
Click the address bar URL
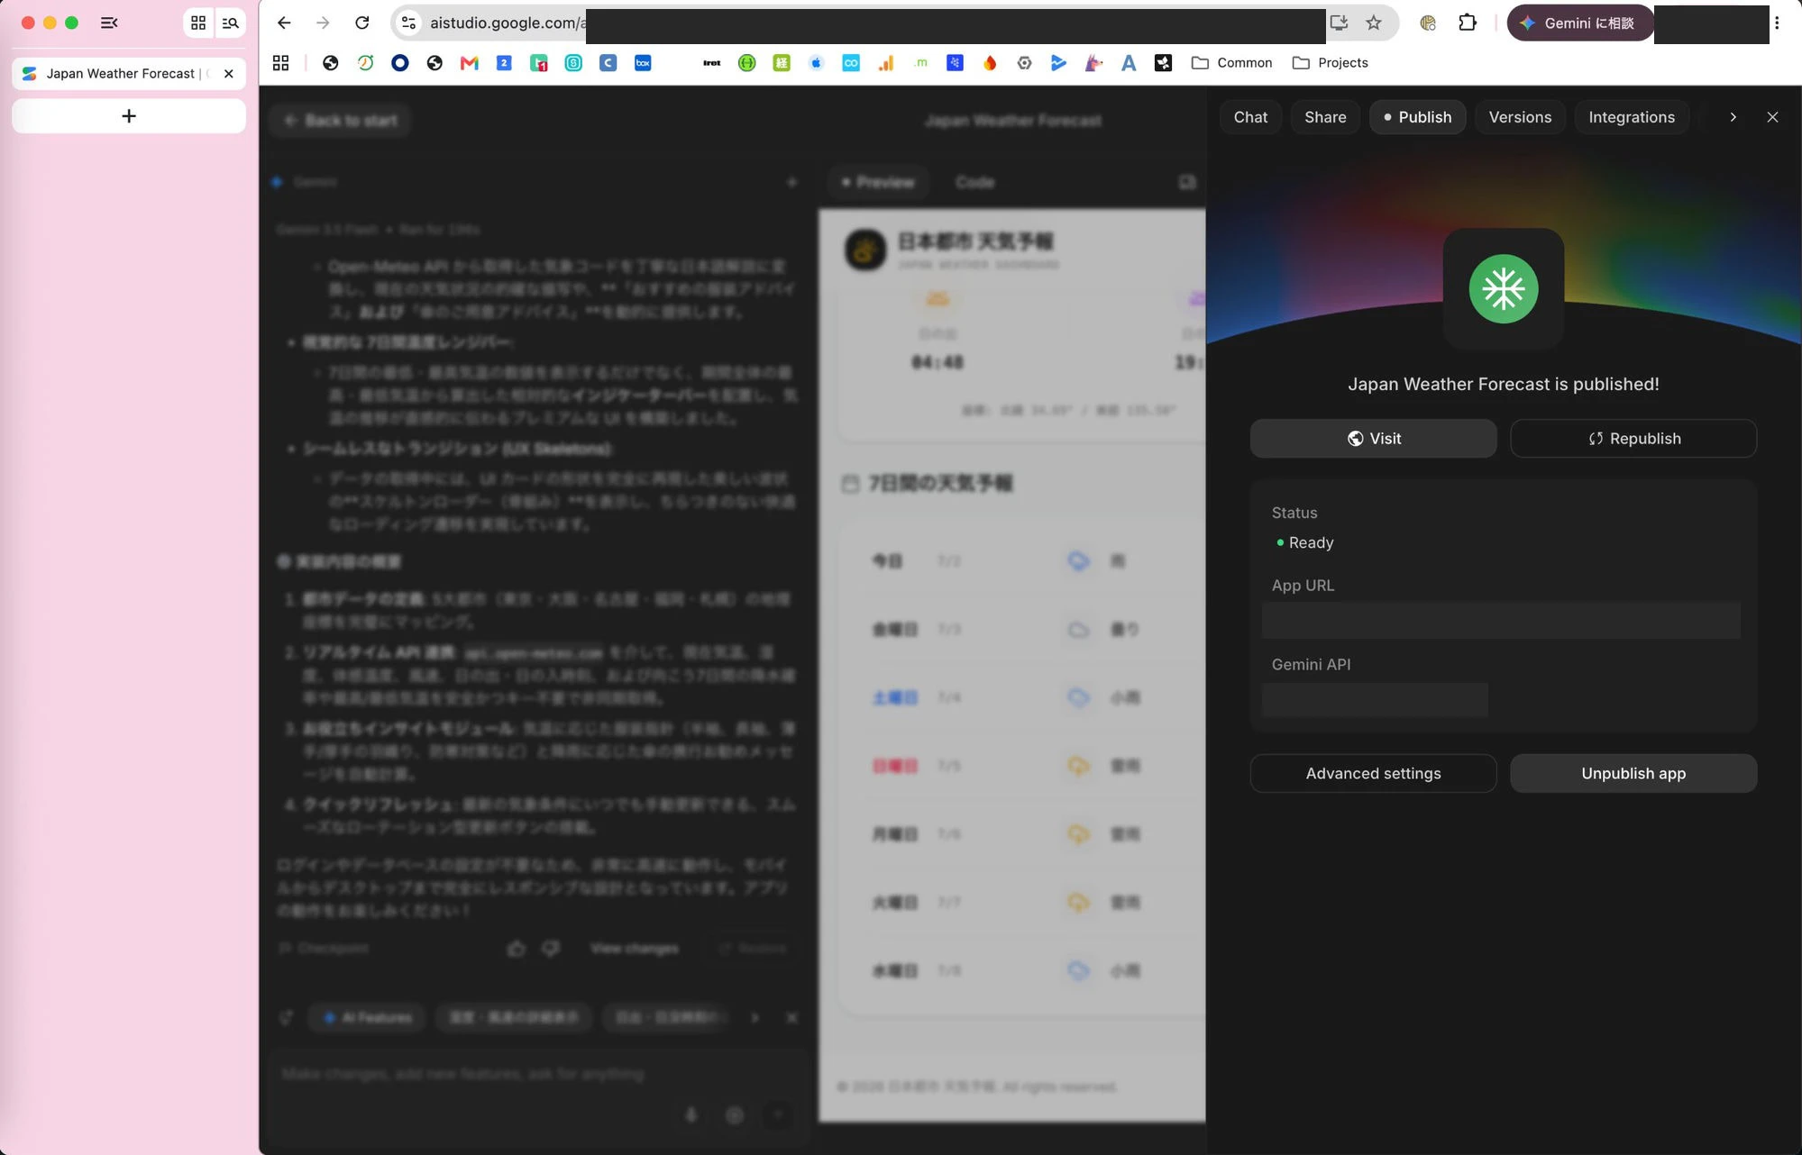pos(507,23)
